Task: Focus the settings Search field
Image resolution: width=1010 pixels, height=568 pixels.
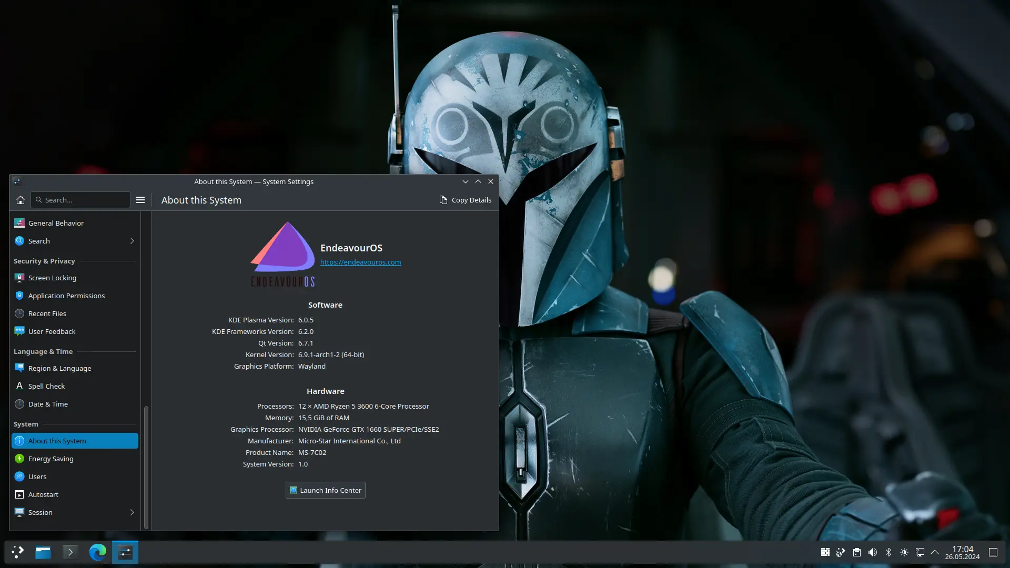Action: 80,200
